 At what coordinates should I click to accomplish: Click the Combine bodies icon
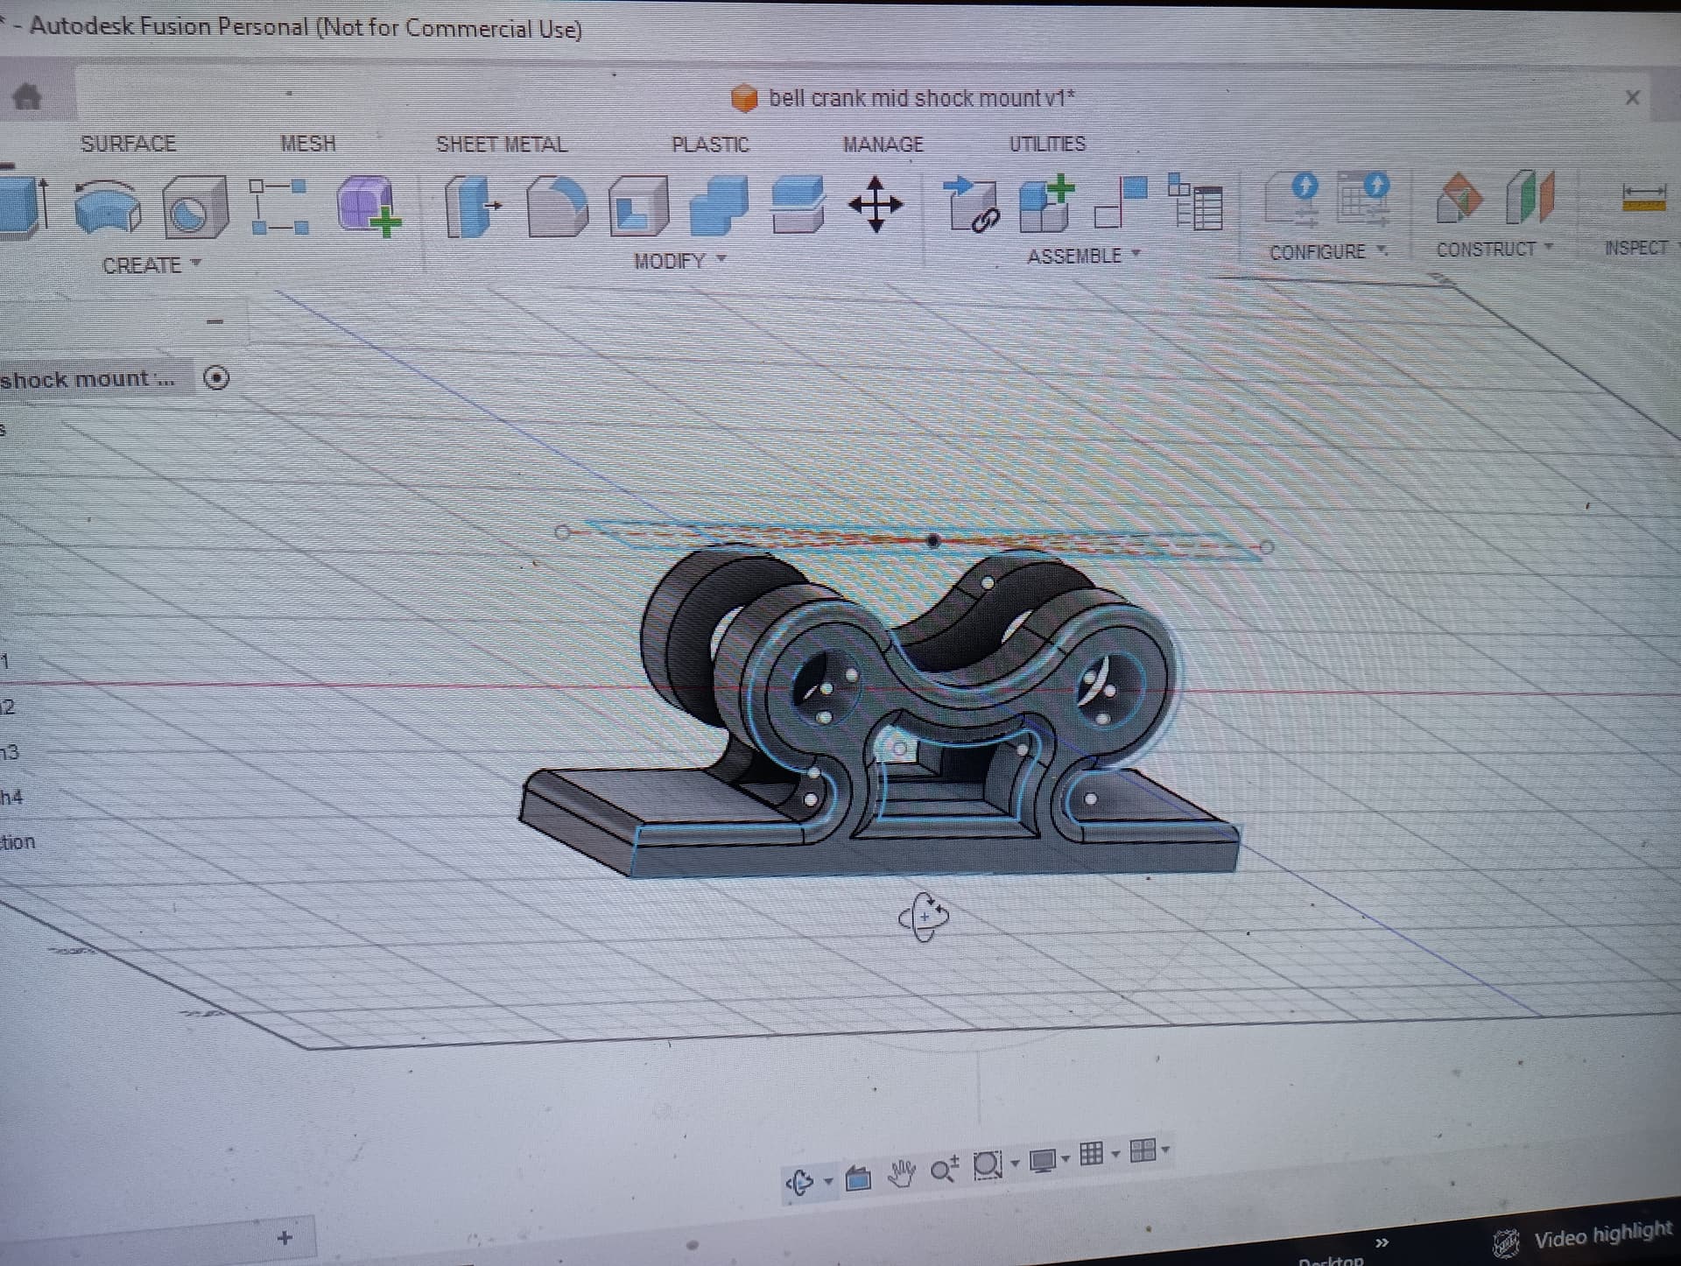coord(718,207)
